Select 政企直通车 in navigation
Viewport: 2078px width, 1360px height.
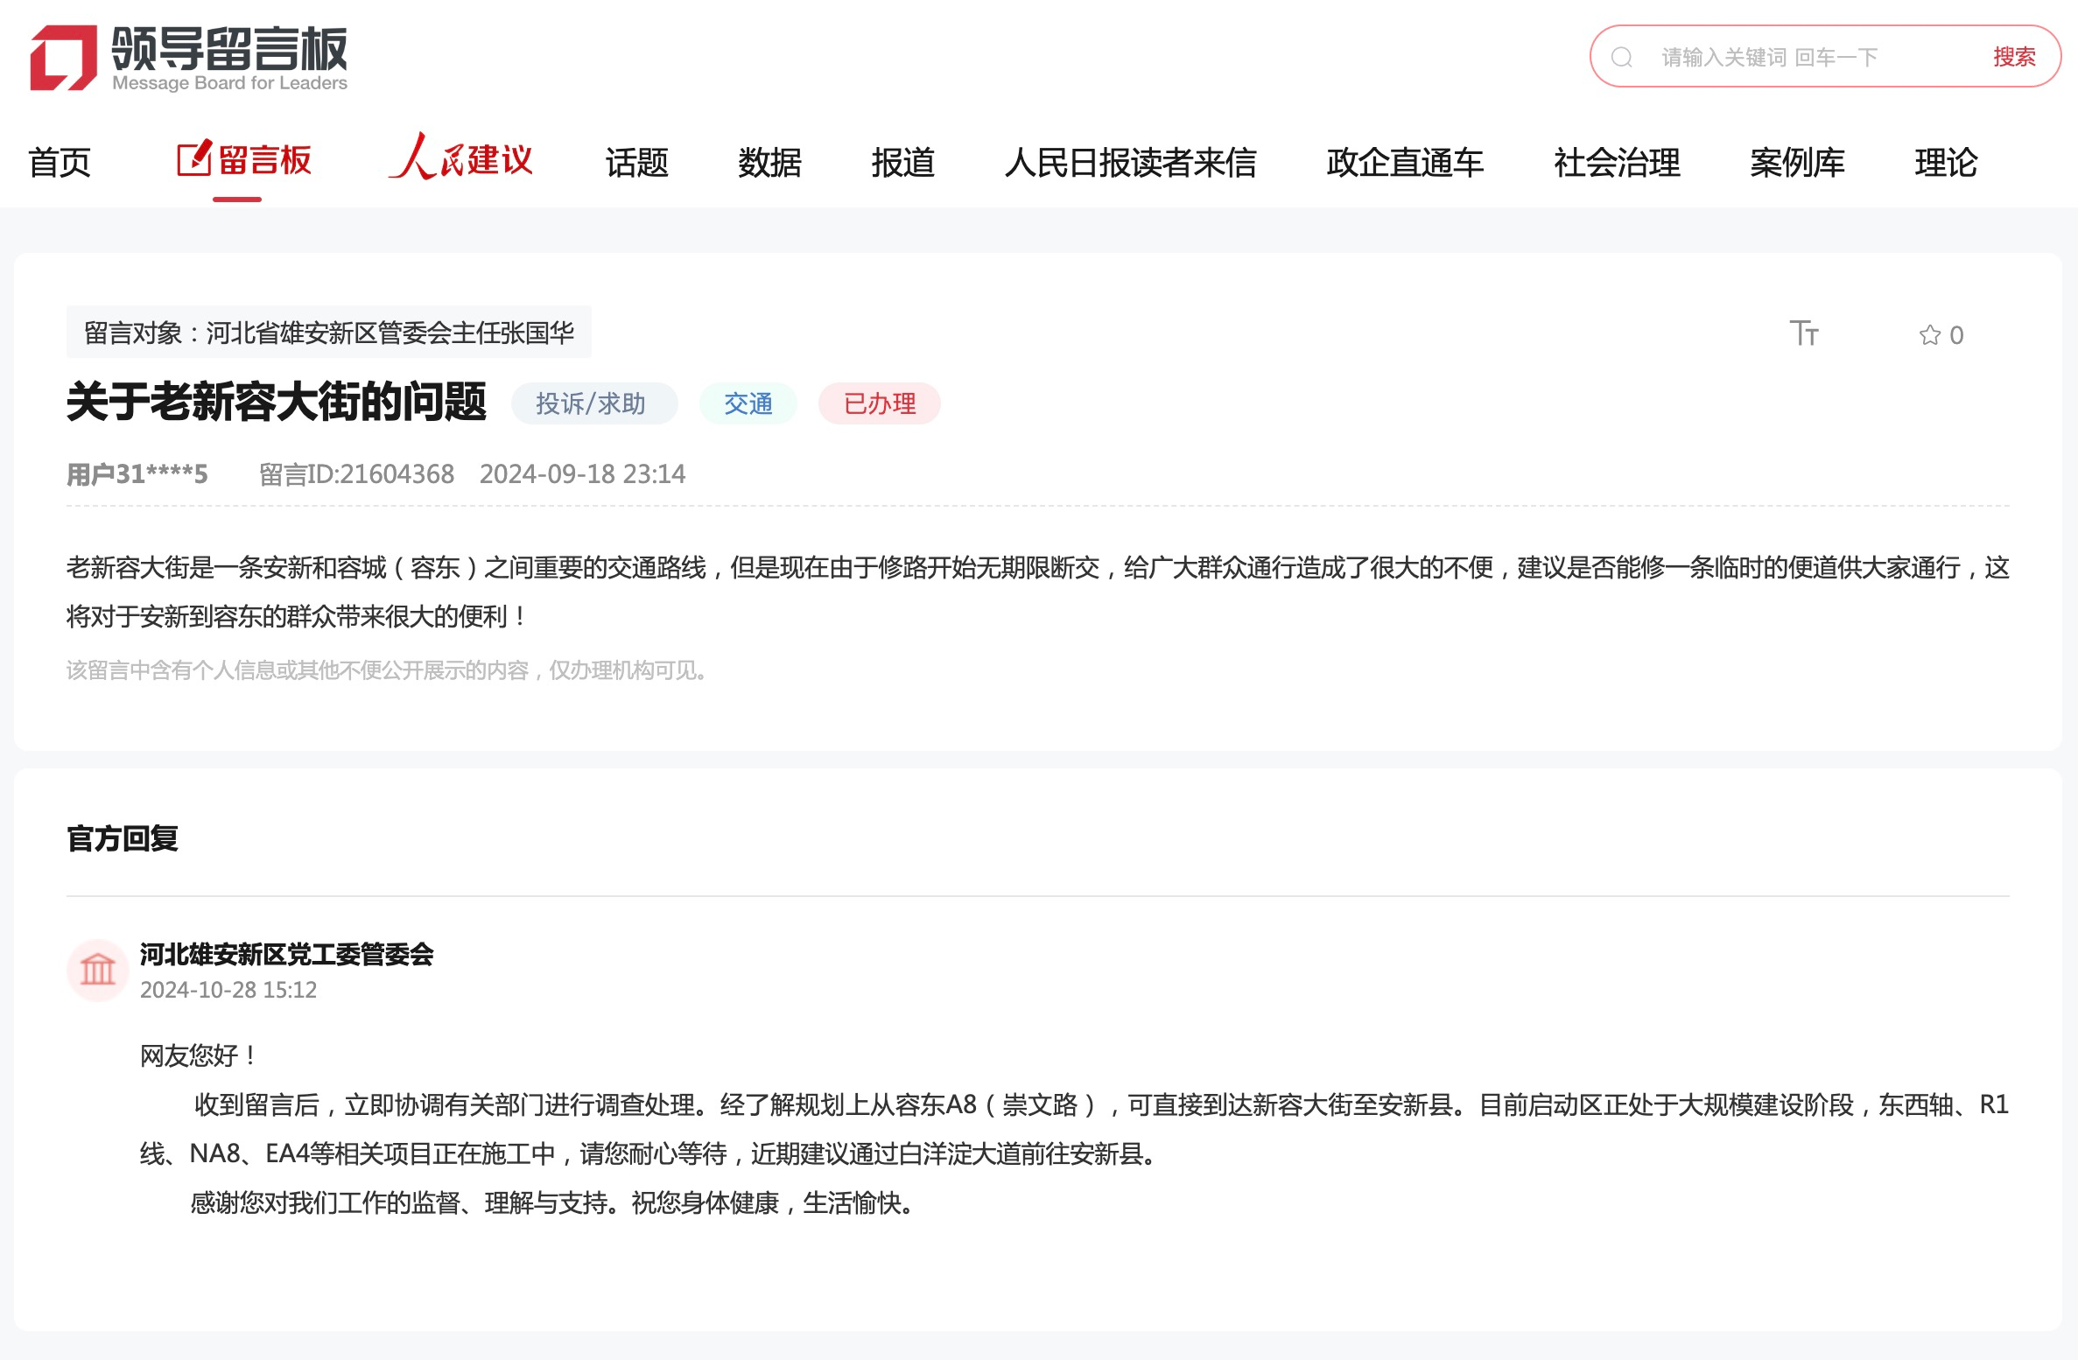tap(1404, 163)
